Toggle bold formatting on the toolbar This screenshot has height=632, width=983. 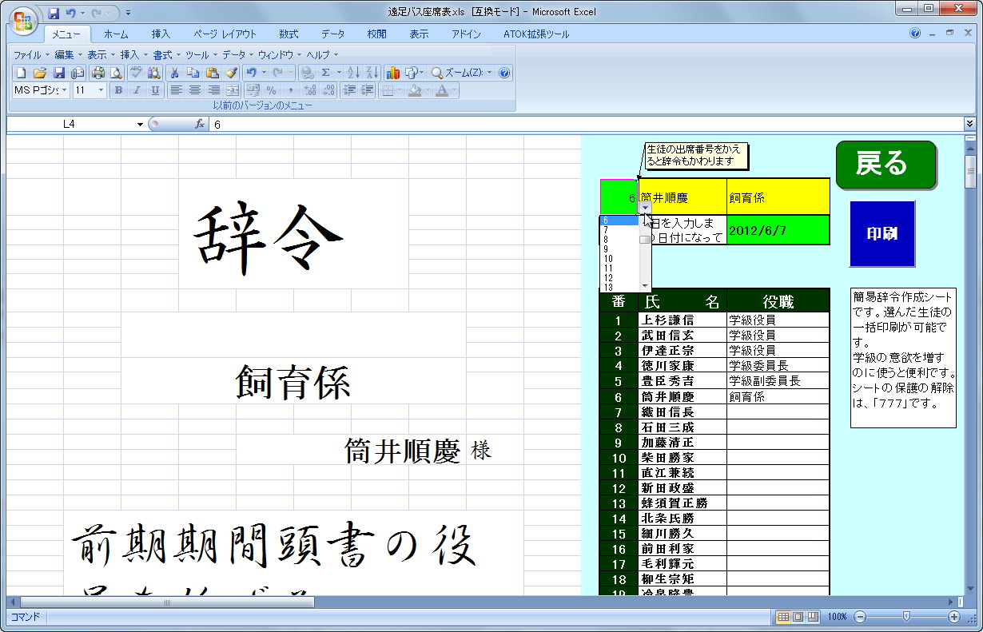118,89
